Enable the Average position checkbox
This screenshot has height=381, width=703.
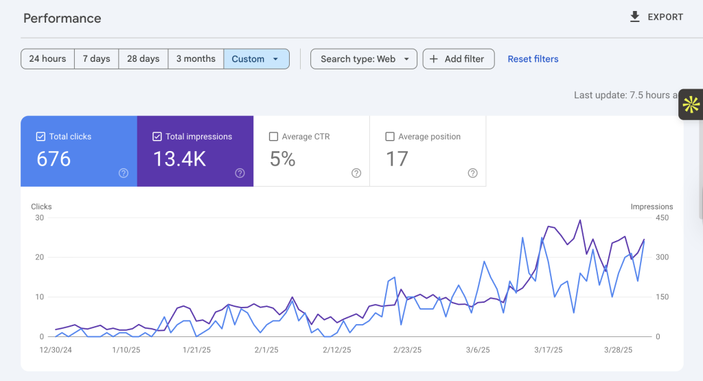pyautogui.click(x=390, y=136)
